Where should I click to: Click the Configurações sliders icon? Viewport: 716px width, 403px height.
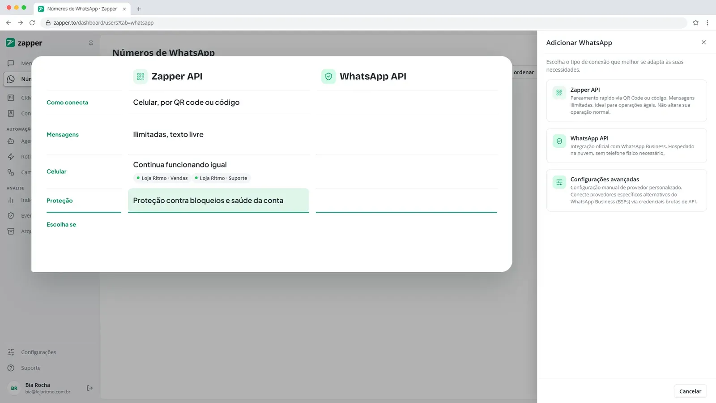point(11,352)
